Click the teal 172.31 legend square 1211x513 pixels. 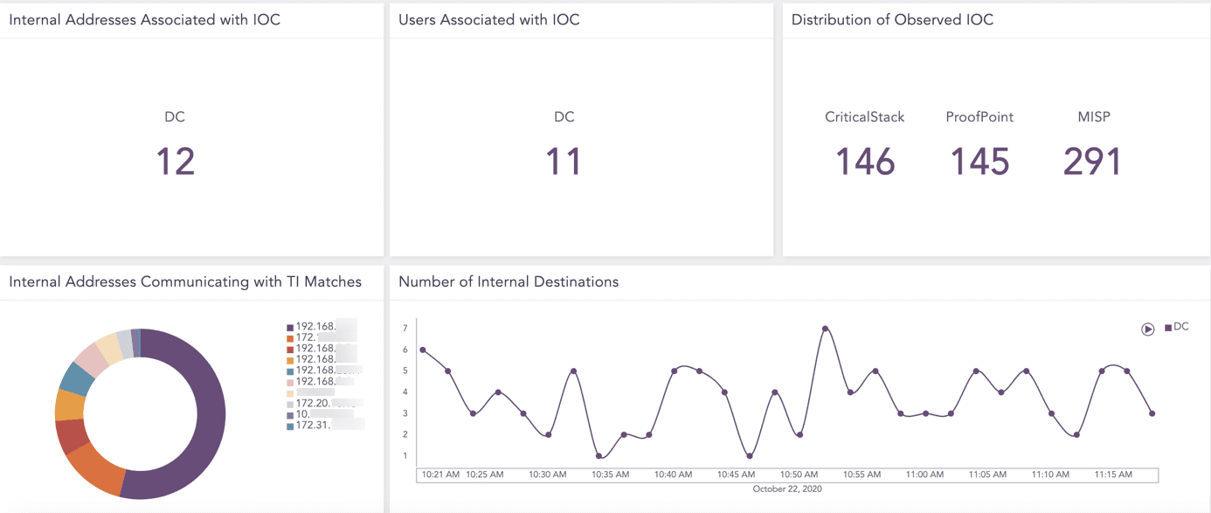click(290, 426)
